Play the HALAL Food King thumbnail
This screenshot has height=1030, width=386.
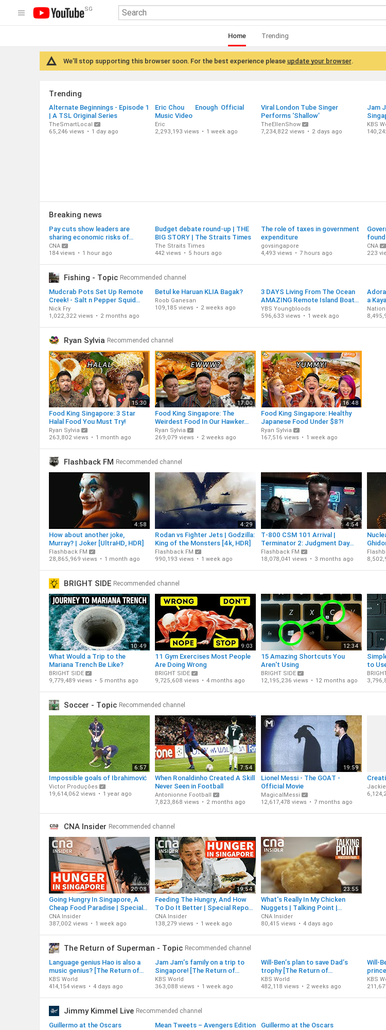tap(99, 379)
